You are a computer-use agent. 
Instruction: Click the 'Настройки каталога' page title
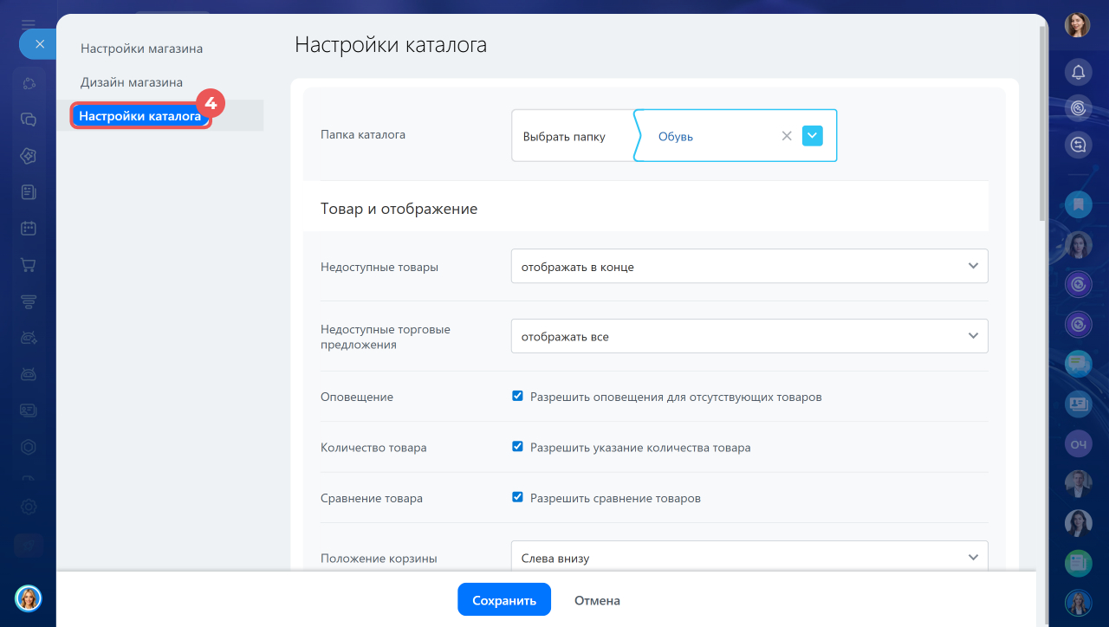pos(391,45)
